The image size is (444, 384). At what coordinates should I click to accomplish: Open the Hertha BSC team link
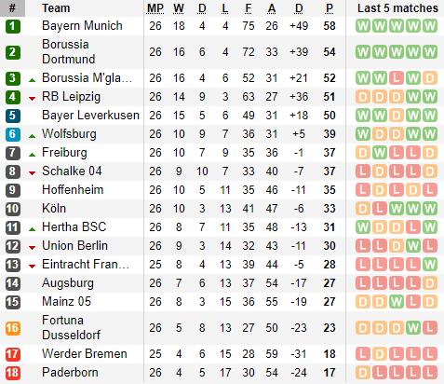pos(74,227)
